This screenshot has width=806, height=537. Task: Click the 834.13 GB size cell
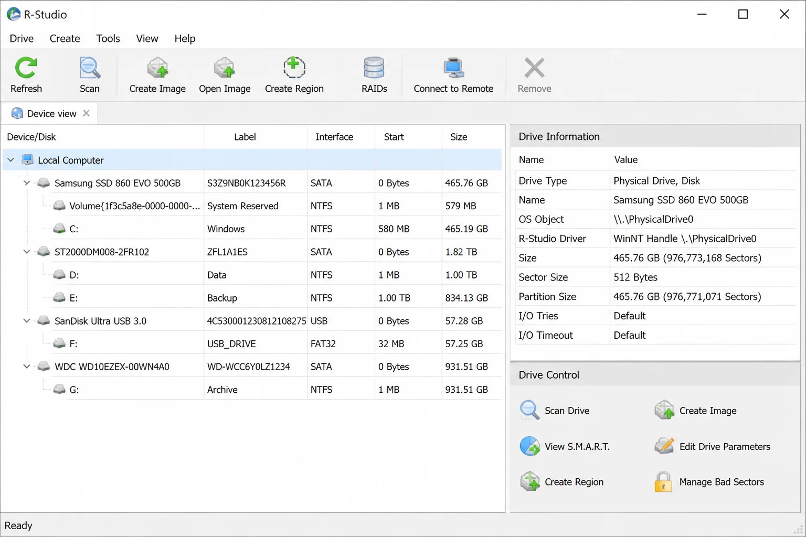pos(466,298)
